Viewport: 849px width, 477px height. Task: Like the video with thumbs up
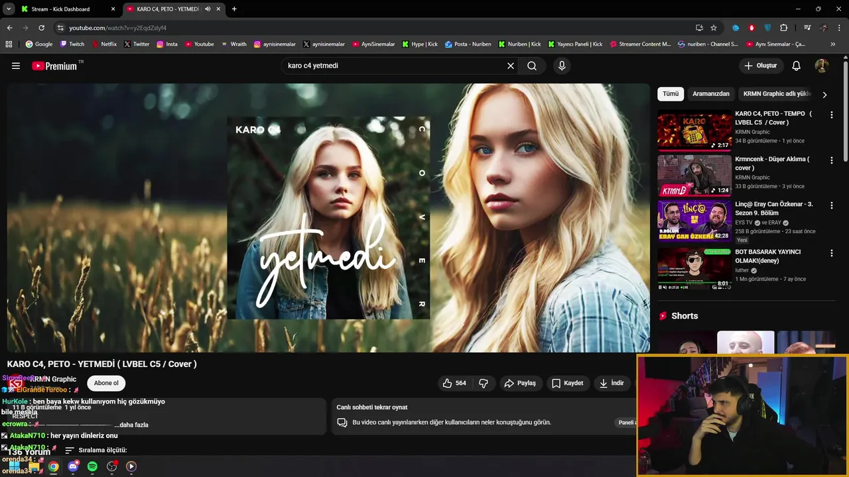[x=454, y=383]
